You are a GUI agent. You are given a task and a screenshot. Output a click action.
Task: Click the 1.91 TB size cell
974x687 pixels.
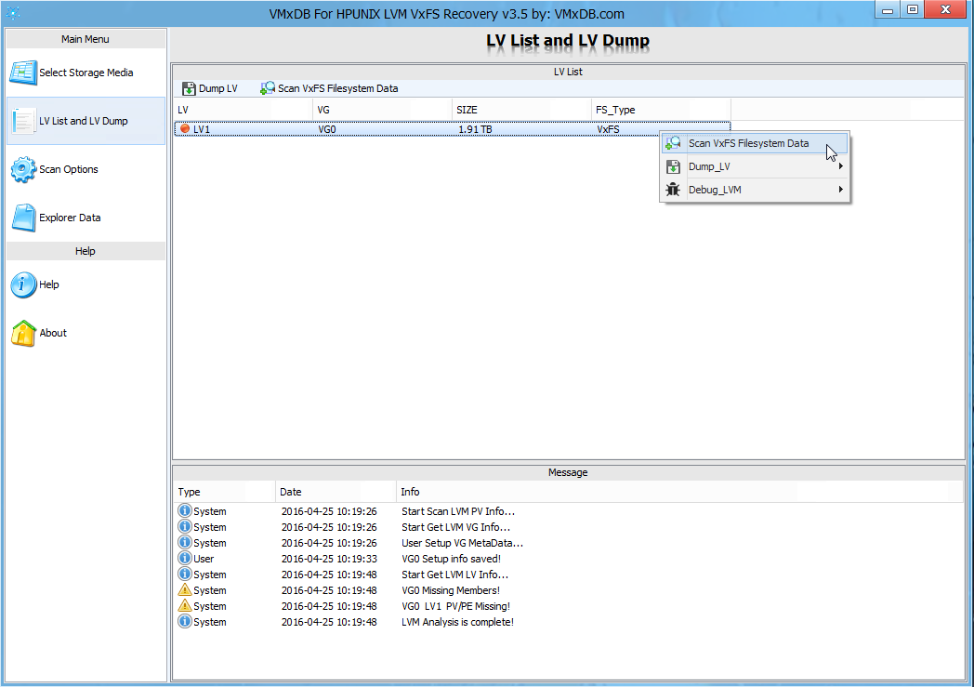pyautogui.click(x=475, y=129)
